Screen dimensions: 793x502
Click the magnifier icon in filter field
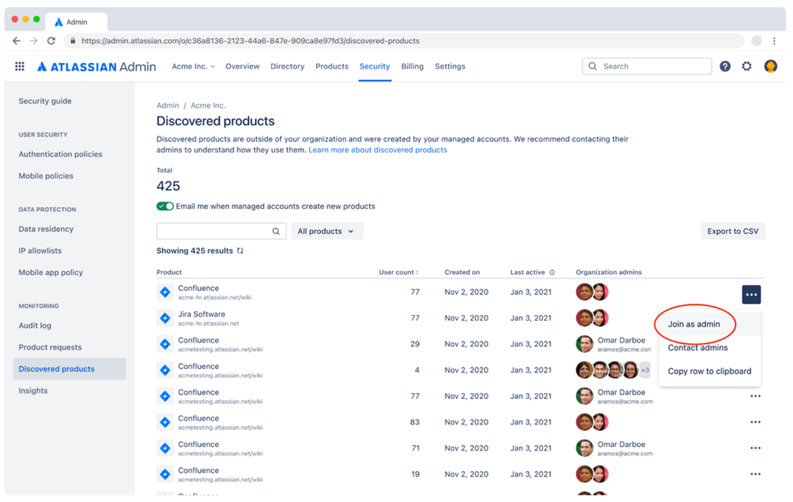pos(276,231)
